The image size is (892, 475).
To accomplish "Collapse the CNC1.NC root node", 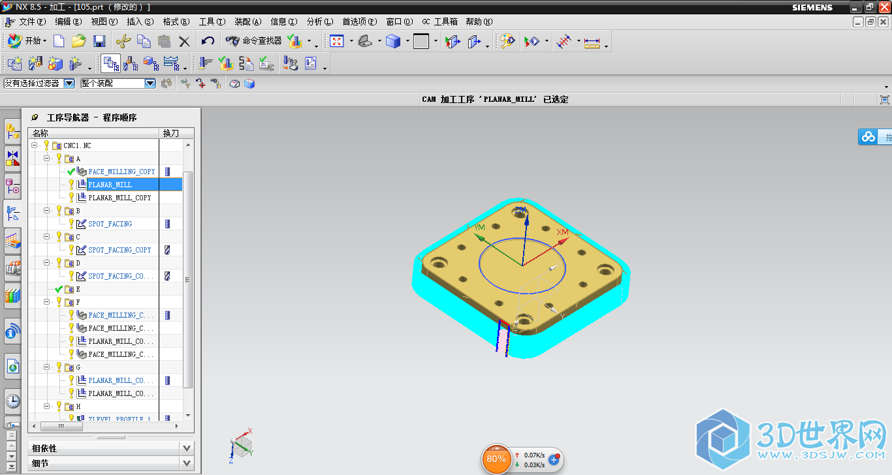I will click(x=34, y=146).
